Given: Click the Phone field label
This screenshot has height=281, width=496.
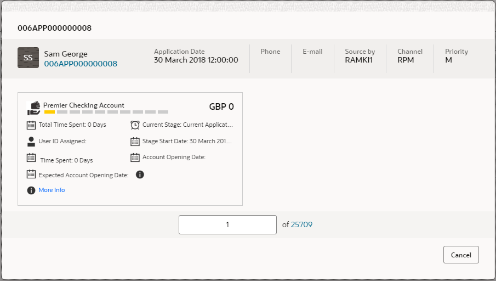Looking at the screenshot, I should point(270,52).
